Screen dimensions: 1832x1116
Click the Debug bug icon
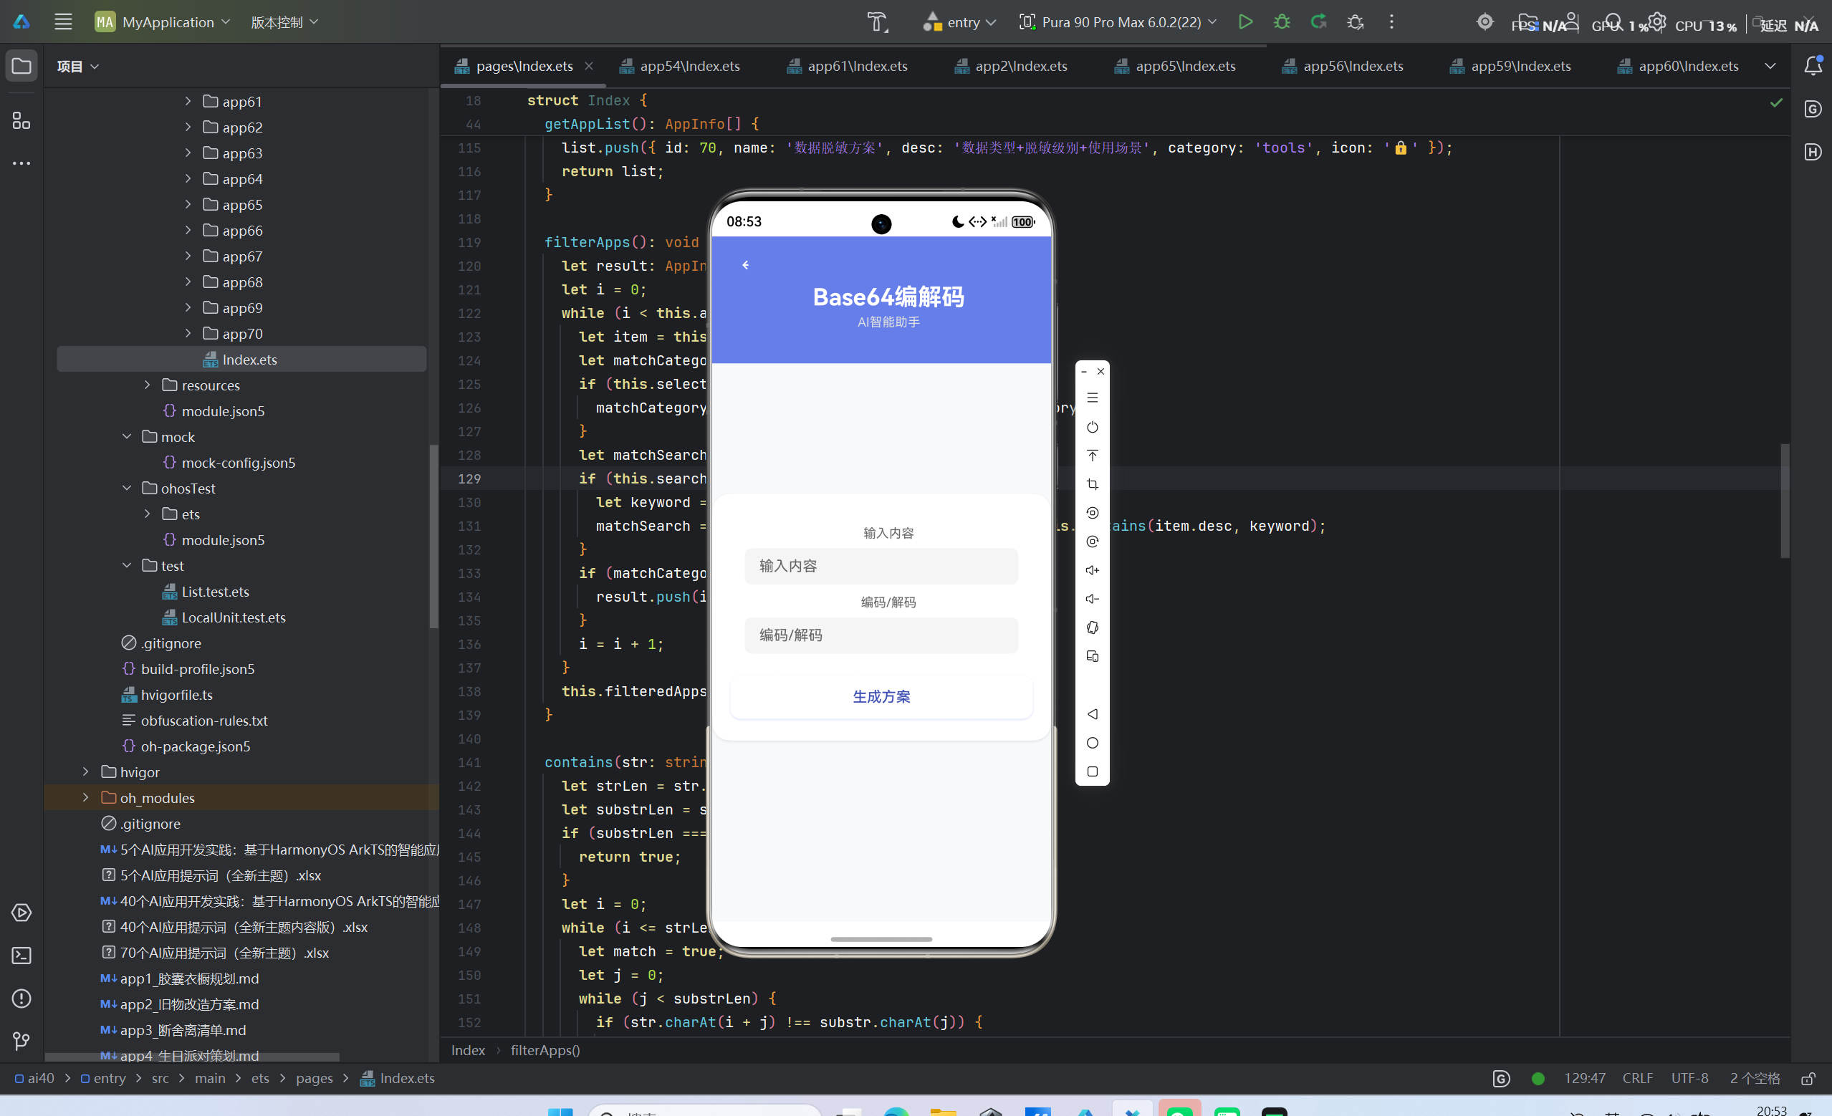pos(1282,21)
